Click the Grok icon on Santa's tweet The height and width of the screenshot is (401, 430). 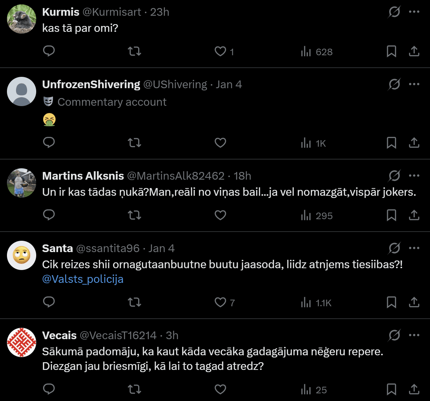pyautogui.click(x=394, y=248)
